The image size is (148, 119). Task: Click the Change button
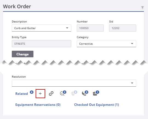click(x=22, y=54)
